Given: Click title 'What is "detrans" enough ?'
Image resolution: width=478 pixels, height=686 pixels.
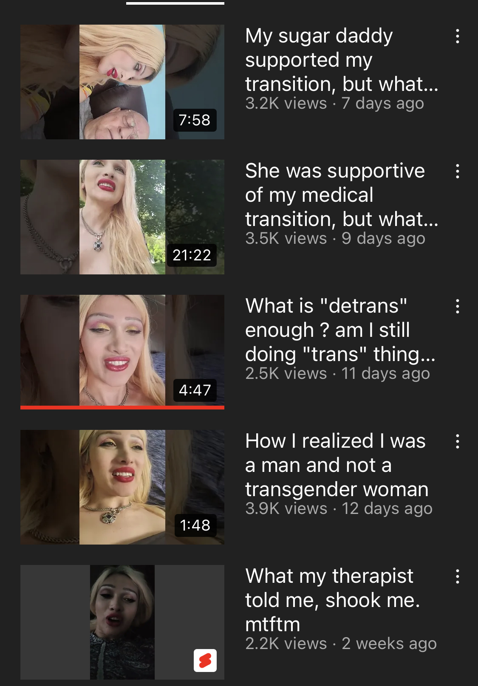Looking at the screenshot, I should (x=340, y=330).
